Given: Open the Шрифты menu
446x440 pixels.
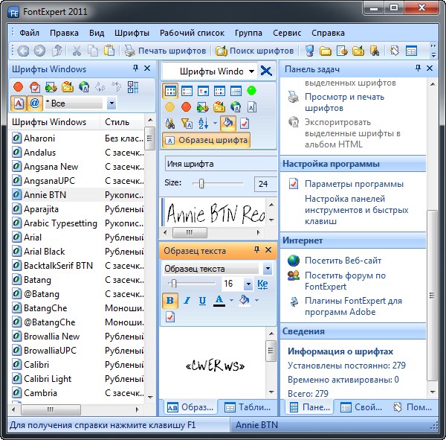Looking at the screenshot, I should [x=132, y=33].
